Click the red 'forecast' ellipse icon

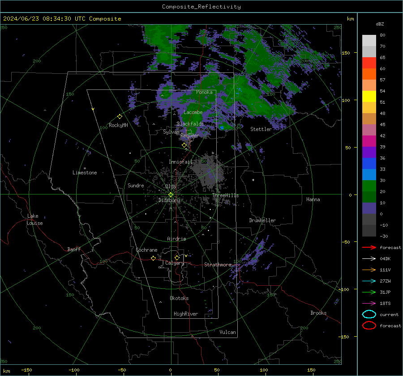pyautogui.click(x=369, y=325)
